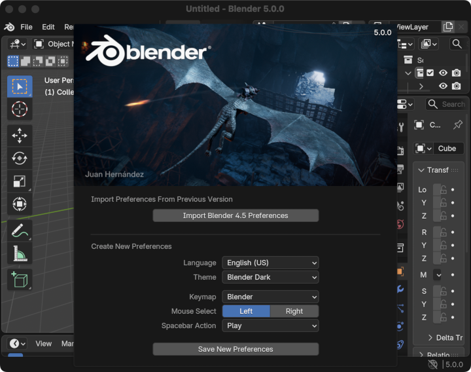Open the File menu
Image resolution: width=471 pixels, height=372 pixels.
click(26, 27)
